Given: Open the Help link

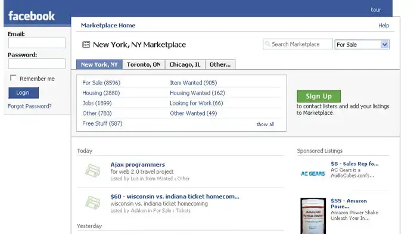Looking at the screenshot, I should click(384, 26).
